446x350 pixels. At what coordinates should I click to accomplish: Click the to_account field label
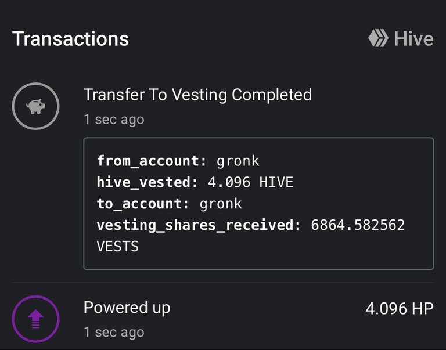coord(143,204)
